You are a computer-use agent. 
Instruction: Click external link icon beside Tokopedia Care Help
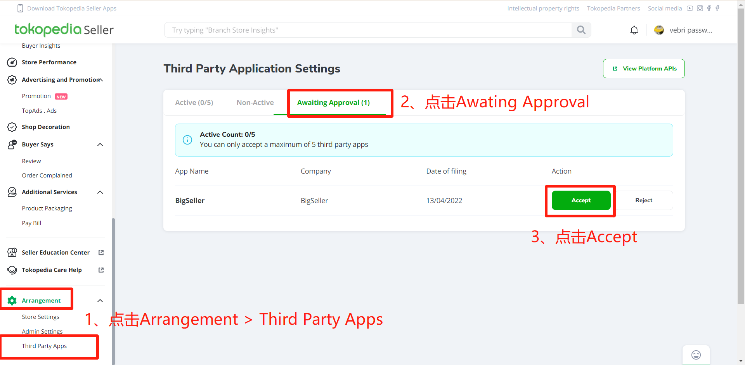[101, 270]
